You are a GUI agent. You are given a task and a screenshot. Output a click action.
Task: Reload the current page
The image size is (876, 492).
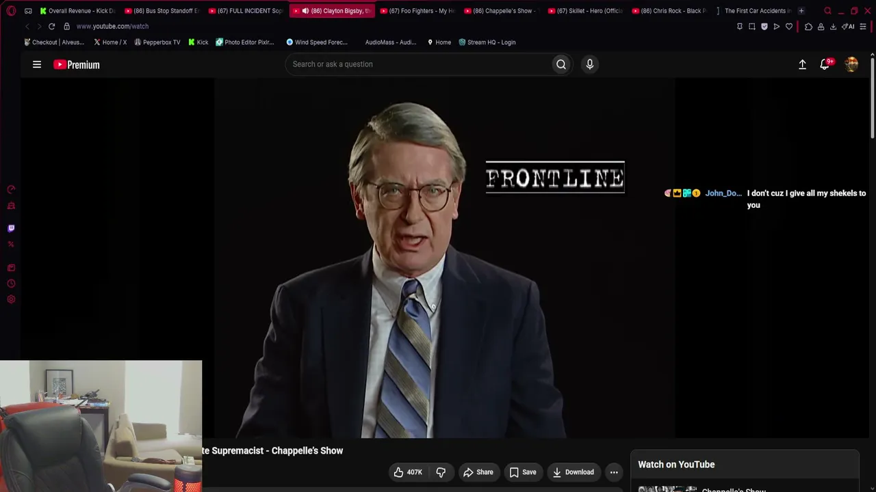(51, 26)
